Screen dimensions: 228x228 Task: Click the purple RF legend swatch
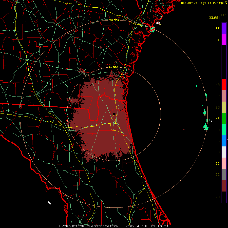coord(224,28)
